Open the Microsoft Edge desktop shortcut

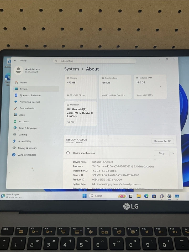coord(7,79)
